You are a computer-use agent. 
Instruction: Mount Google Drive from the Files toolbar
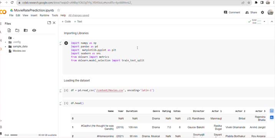26,30
